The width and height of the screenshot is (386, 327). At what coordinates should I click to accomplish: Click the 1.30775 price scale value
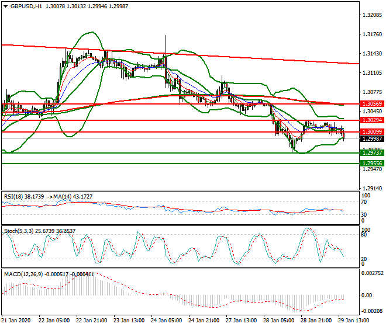[x=373, y=92]
